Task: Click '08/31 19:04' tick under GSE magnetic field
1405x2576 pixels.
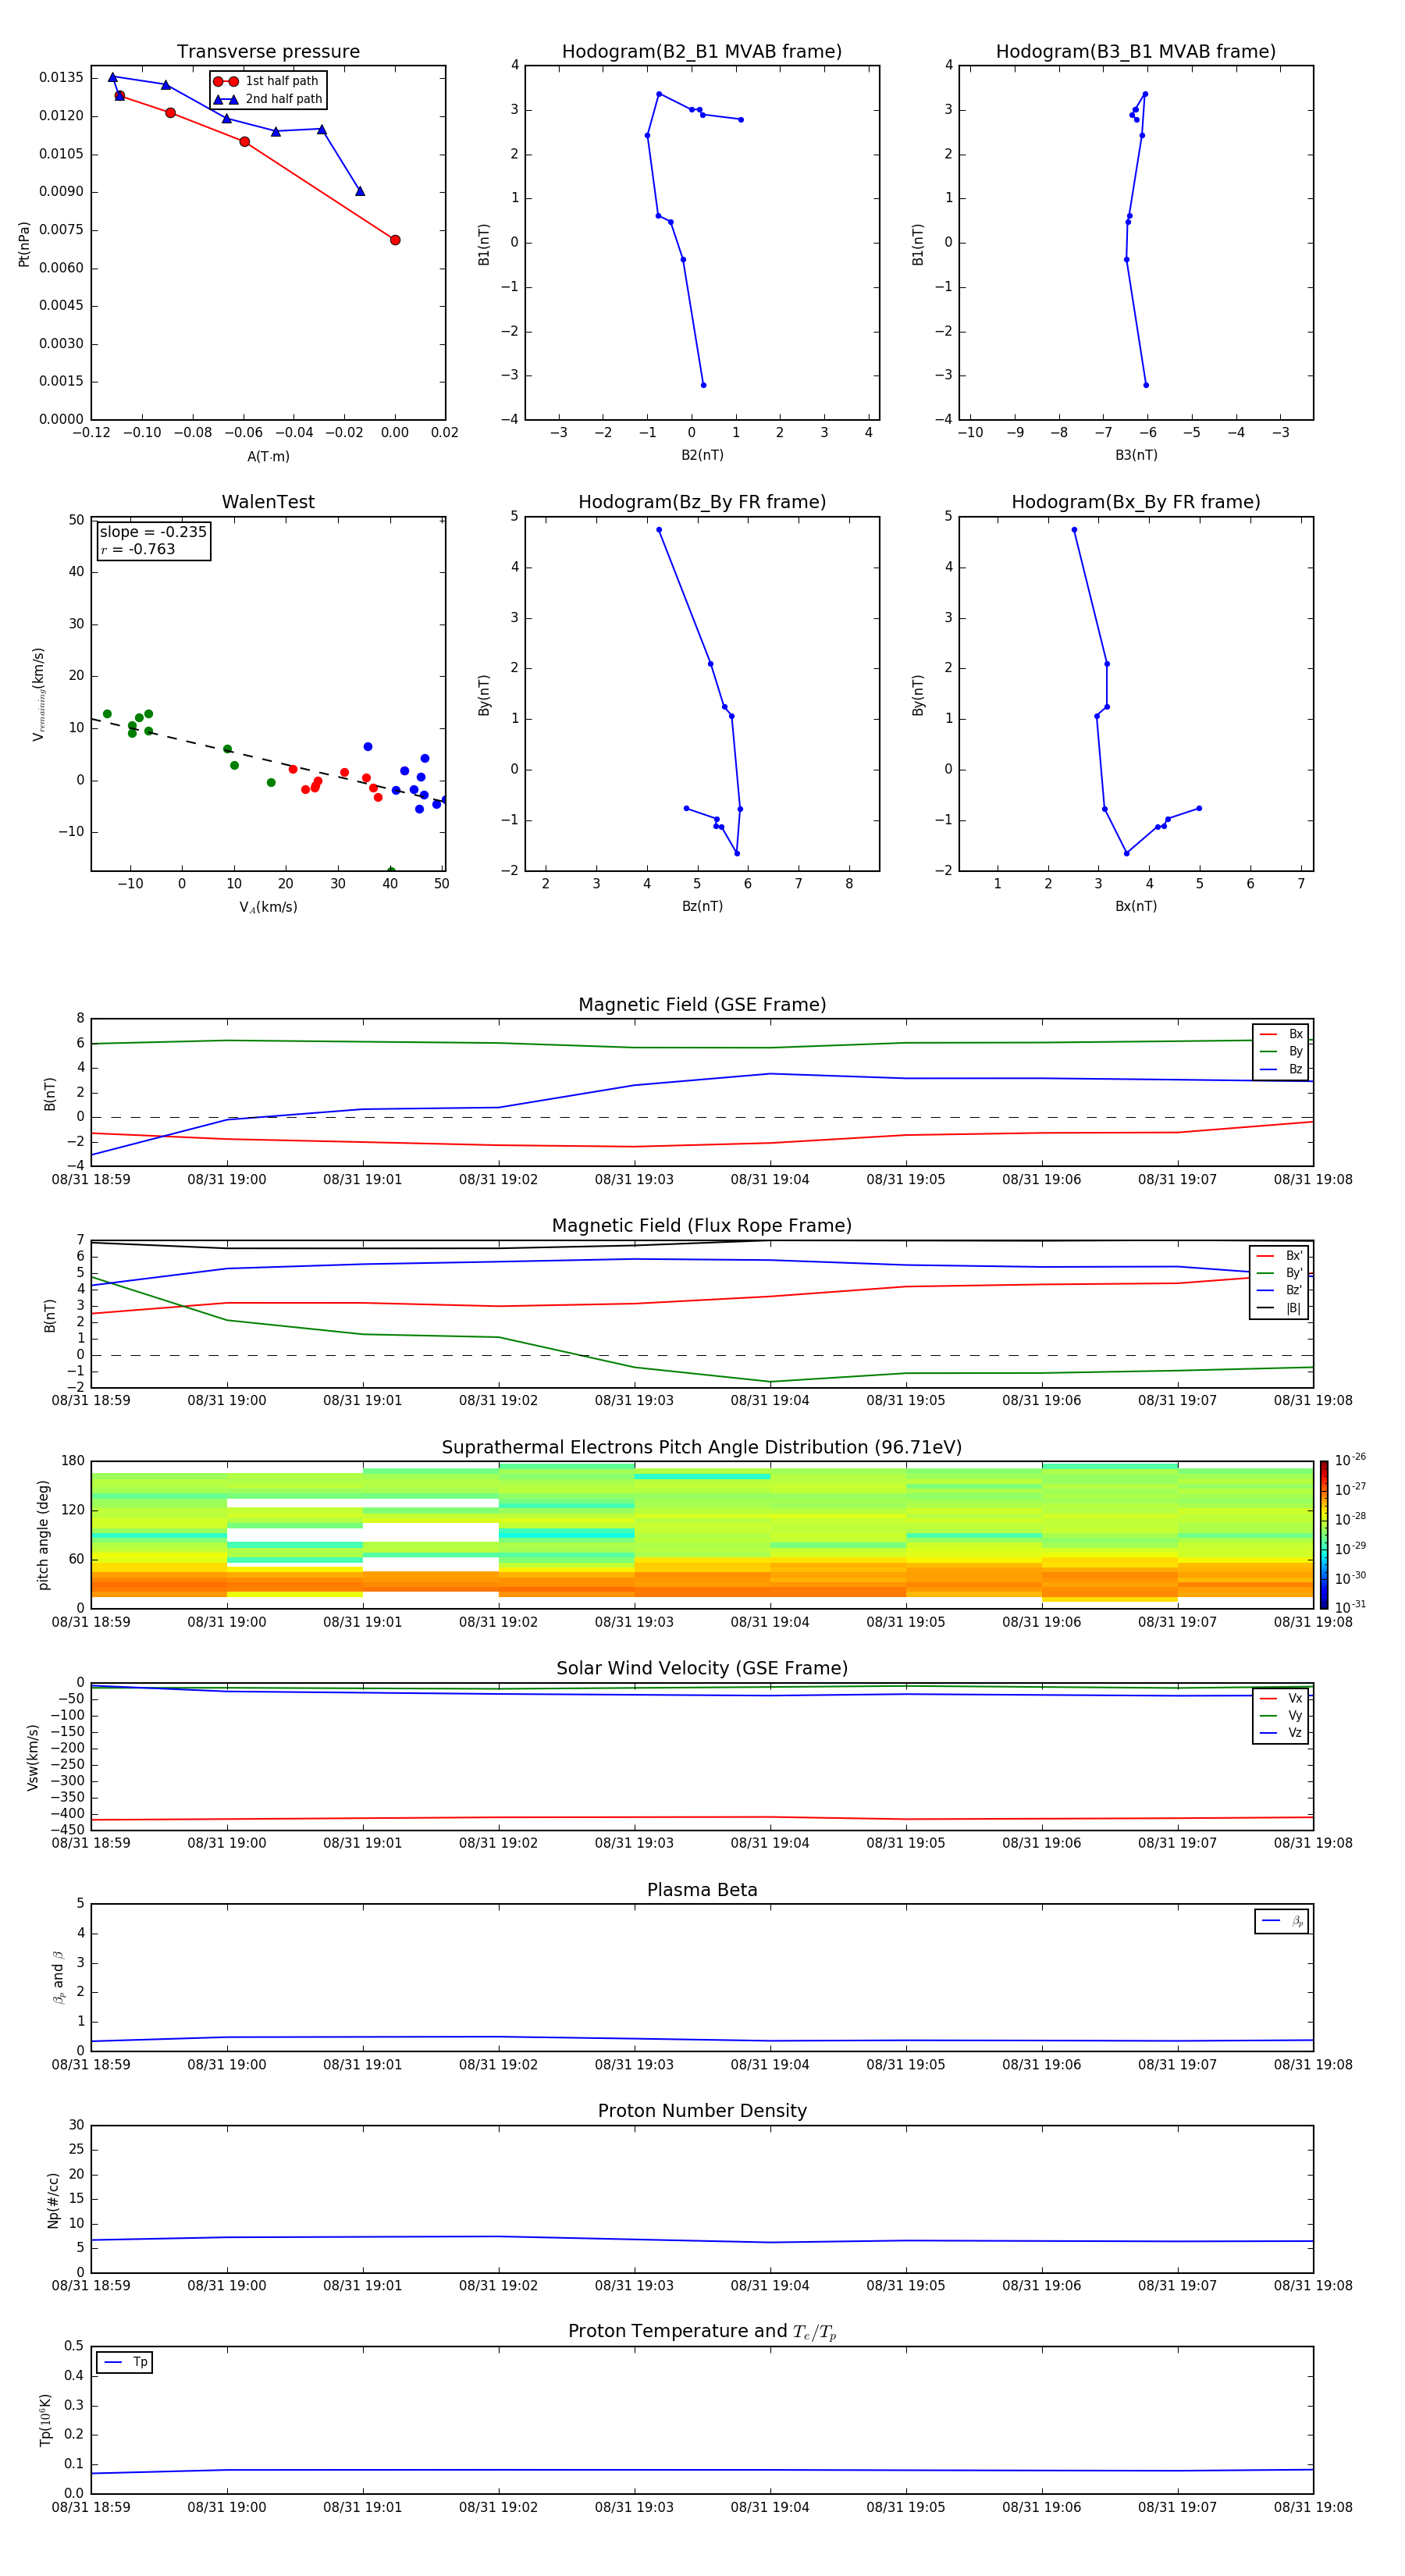Action: (770, 1180)
